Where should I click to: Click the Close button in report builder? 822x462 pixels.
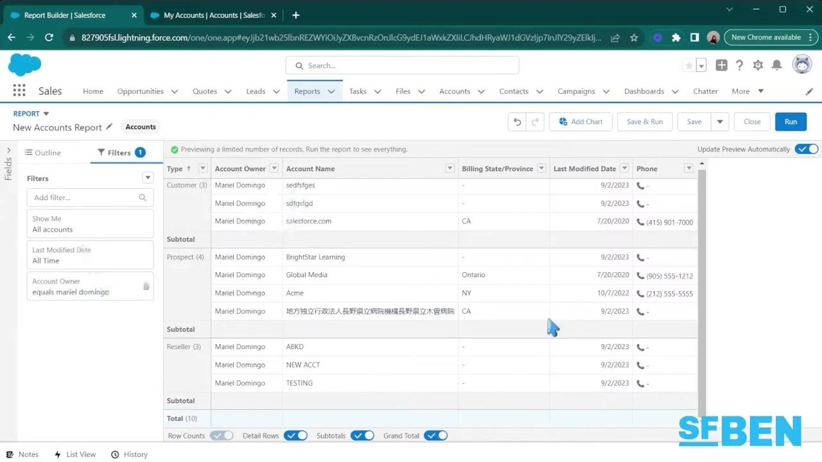click(x=752, y=122)
